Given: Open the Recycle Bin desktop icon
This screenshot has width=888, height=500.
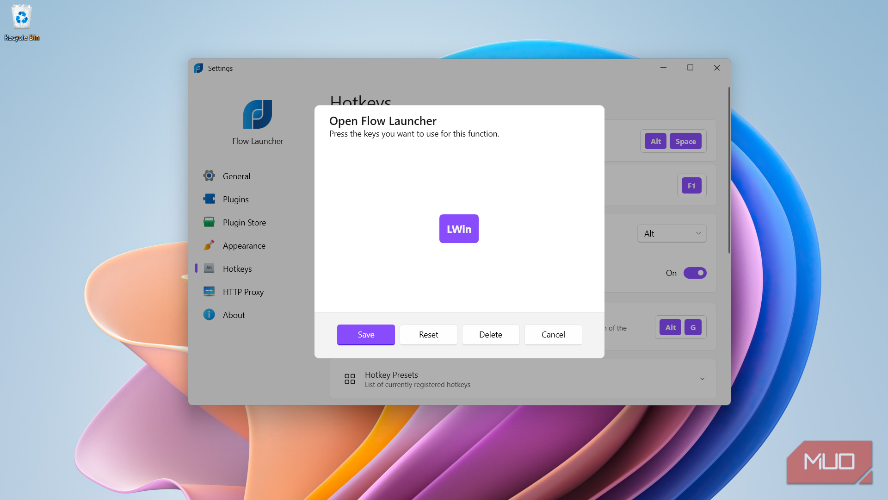Looking at the screenshot, I should tap(22, 23).
